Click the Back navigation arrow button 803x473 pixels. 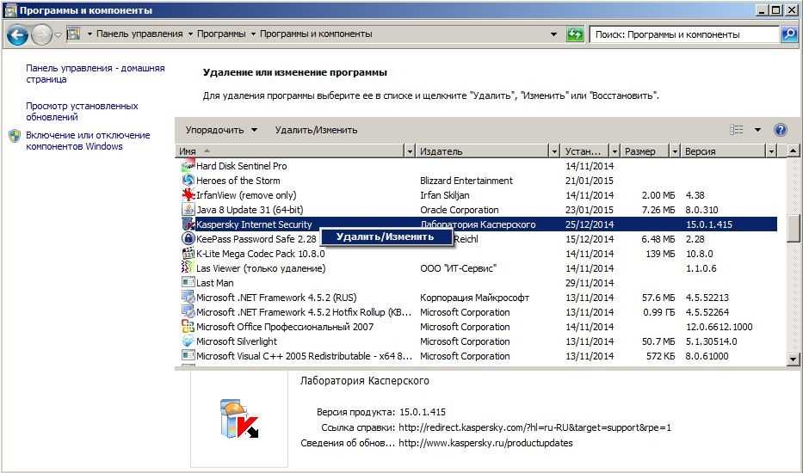(17, 34)
